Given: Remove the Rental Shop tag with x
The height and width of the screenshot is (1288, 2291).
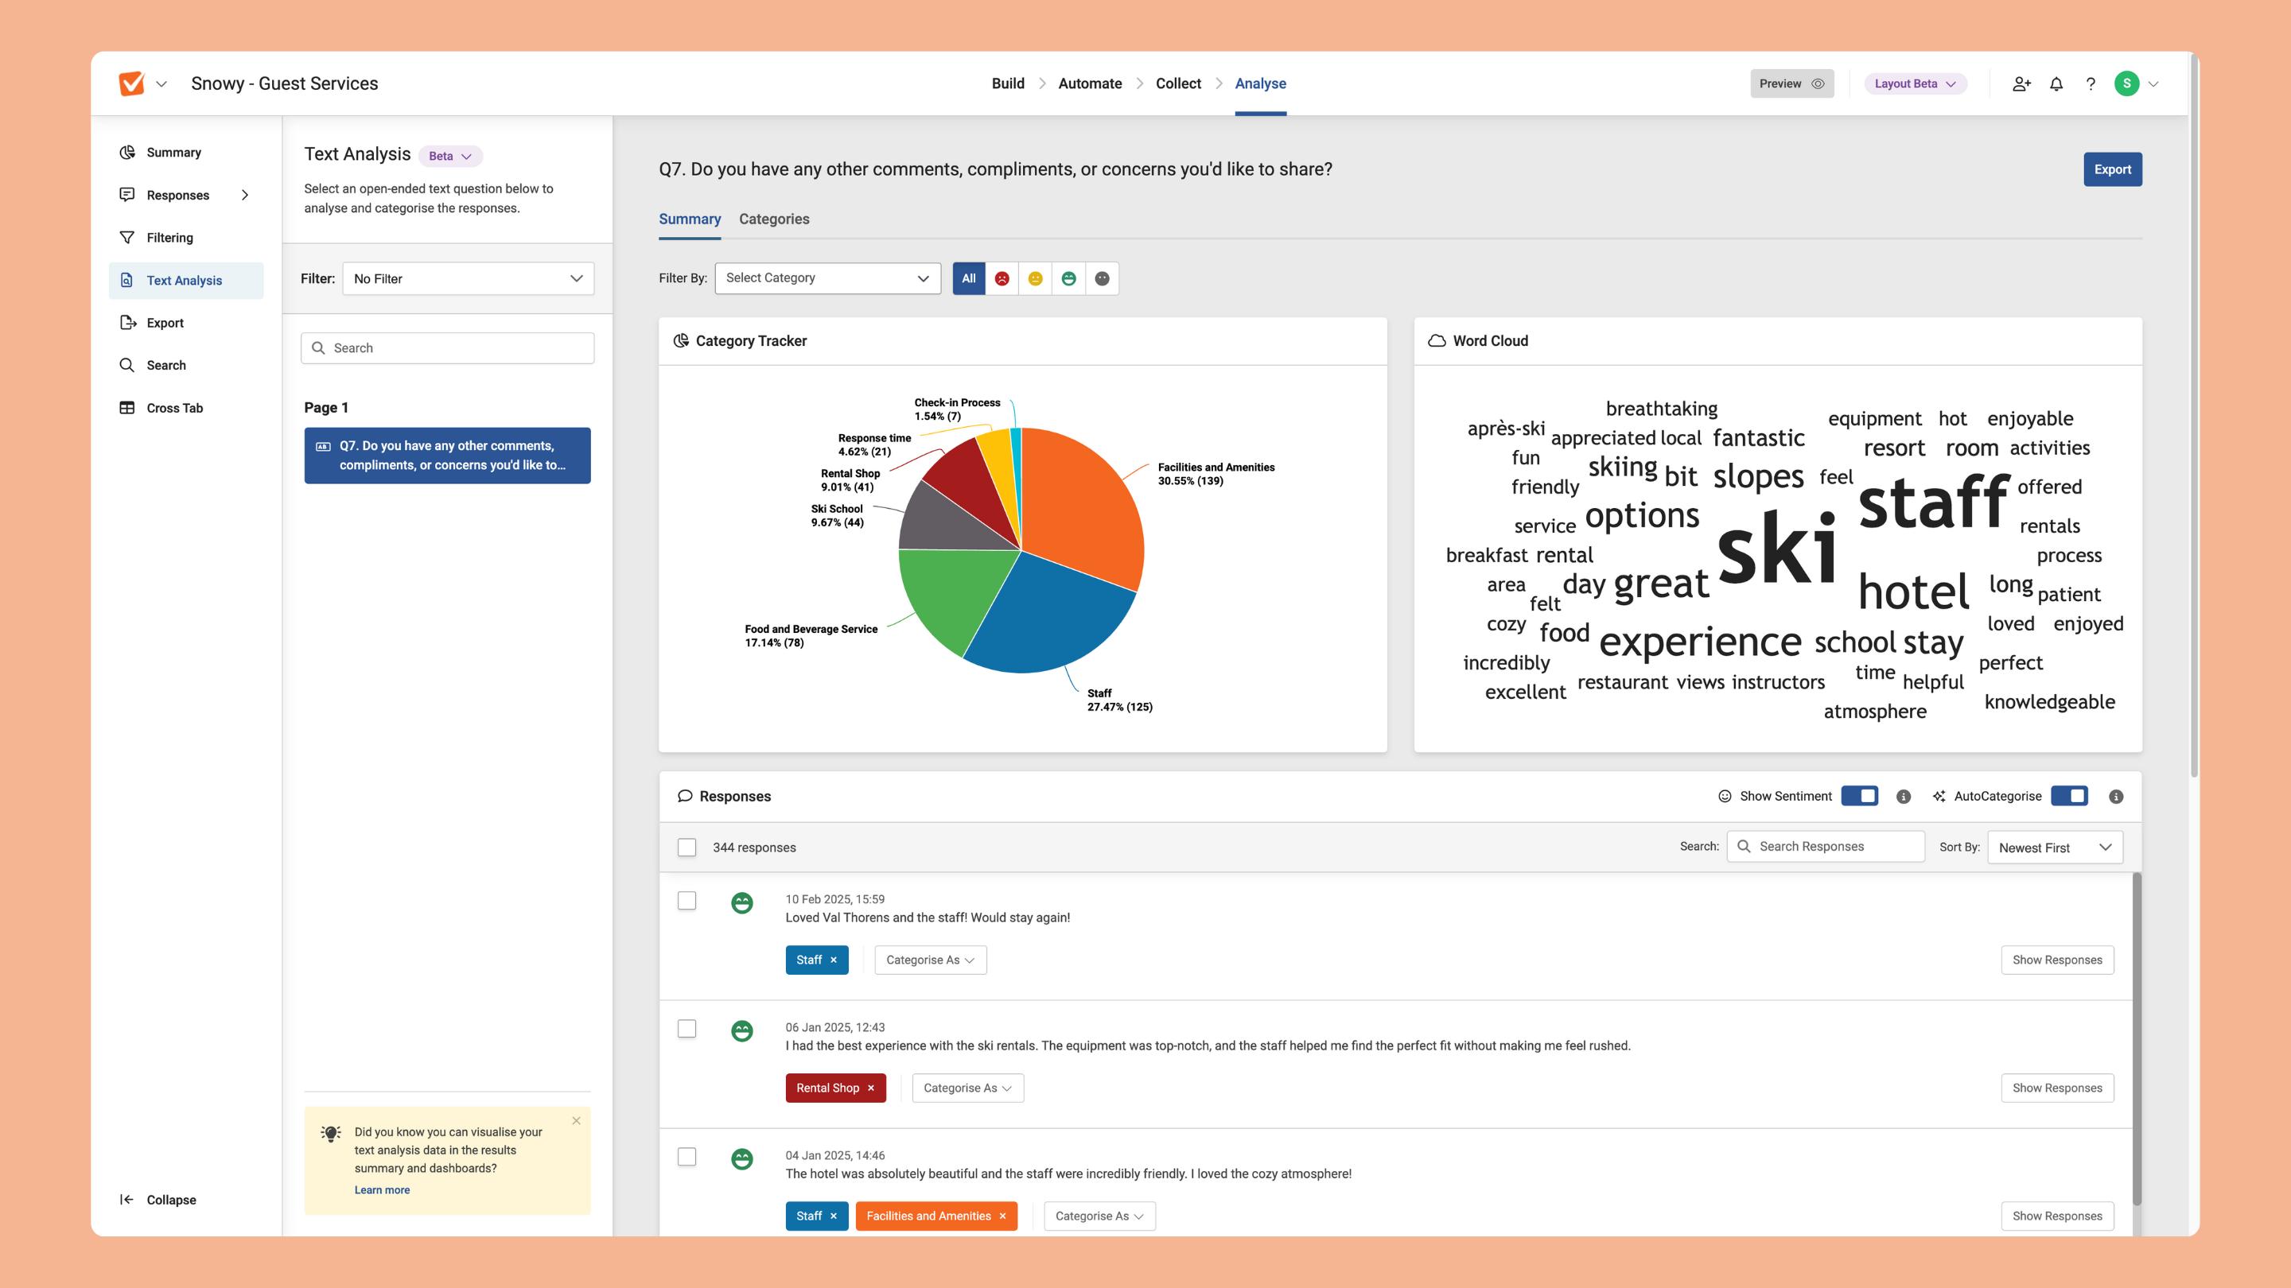Looking at the screenshot, I should (871, 1088).
